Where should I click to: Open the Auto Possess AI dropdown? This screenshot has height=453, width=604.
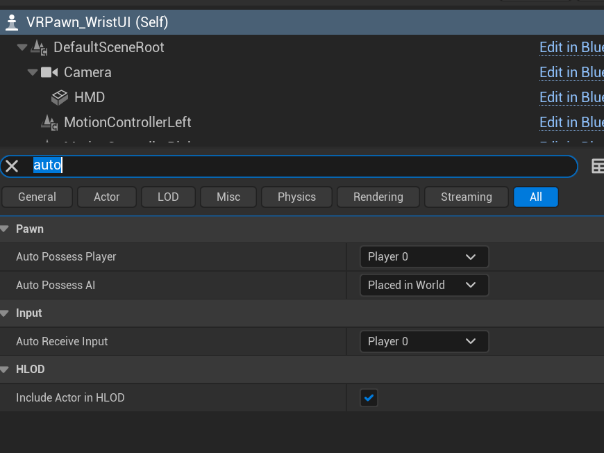coord(424,286)
